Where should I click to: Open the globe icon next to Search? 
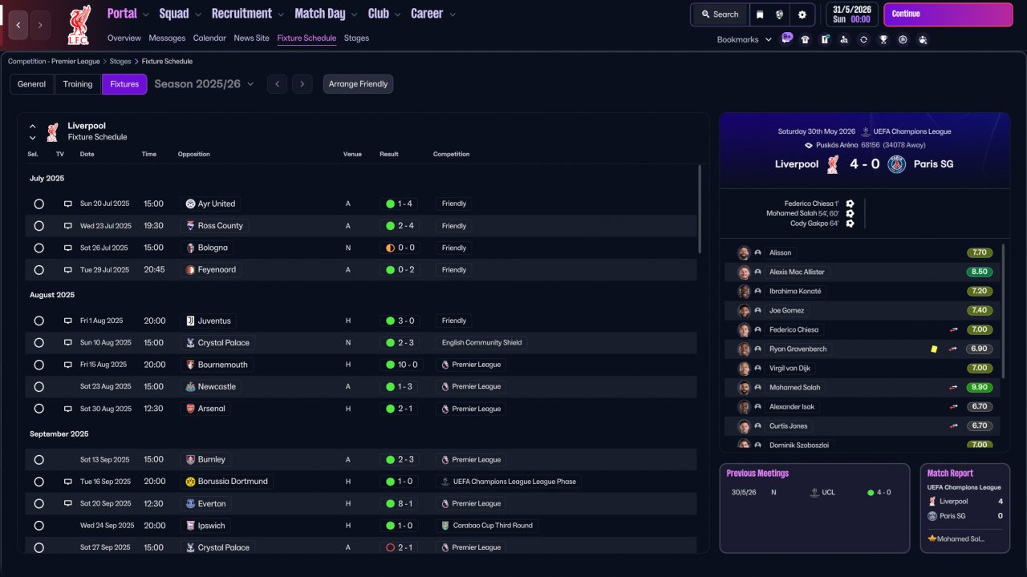(x=779, y=14)
